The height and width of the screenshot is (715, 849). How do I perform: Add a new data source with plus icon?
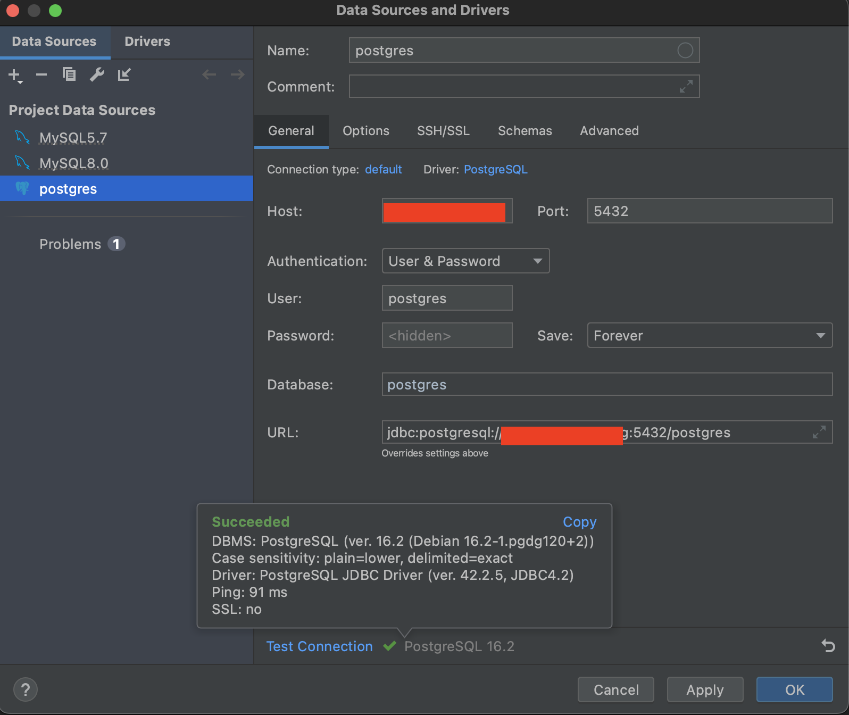click(x=15, y=75)
